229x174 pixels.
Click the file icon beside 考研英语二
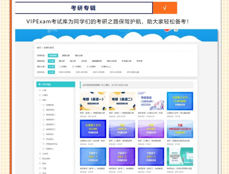(x=44, y=115)
